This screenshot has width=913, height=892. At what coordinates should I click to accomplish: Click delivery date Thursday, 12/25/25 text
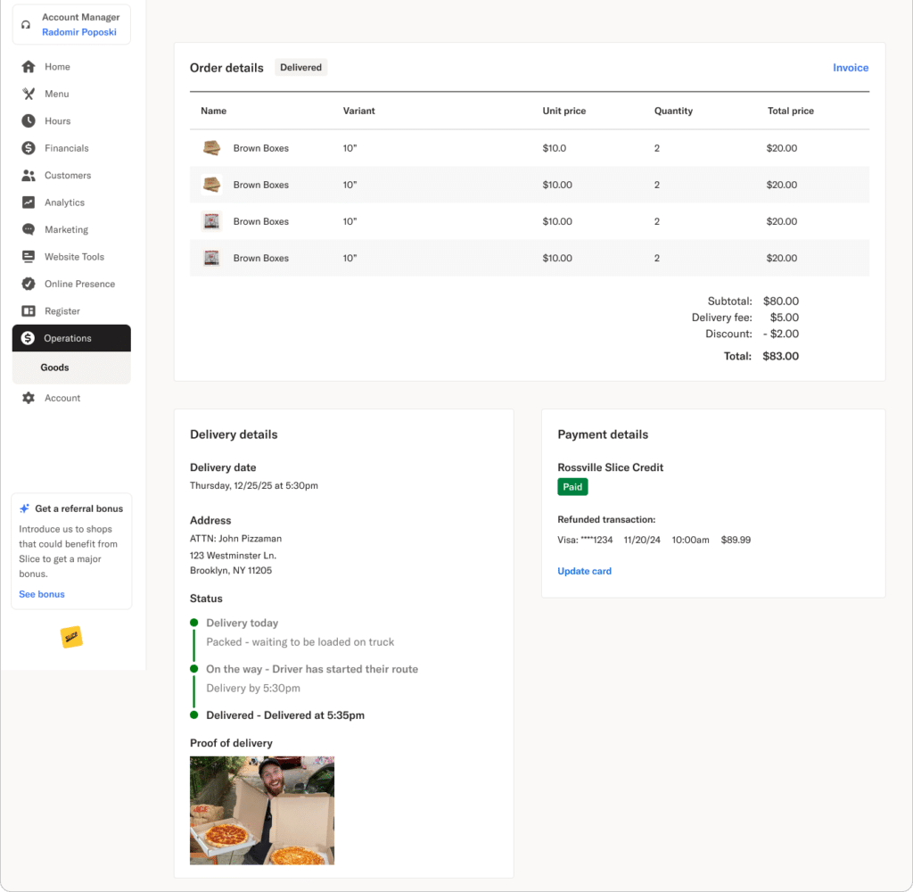click(x=254, y=485)
